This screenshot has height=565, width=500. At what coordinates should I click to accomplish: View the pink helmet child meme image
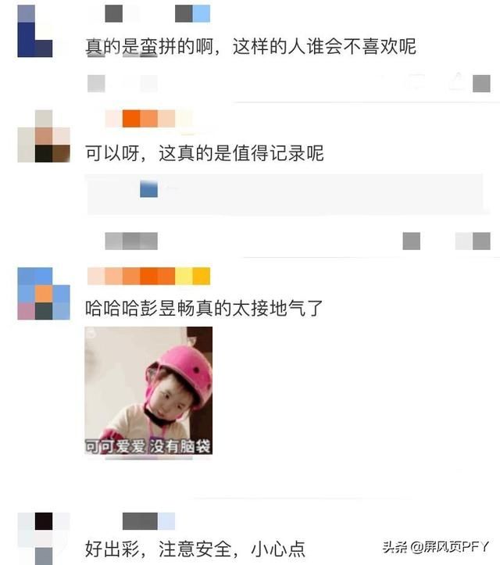[148, 390]
